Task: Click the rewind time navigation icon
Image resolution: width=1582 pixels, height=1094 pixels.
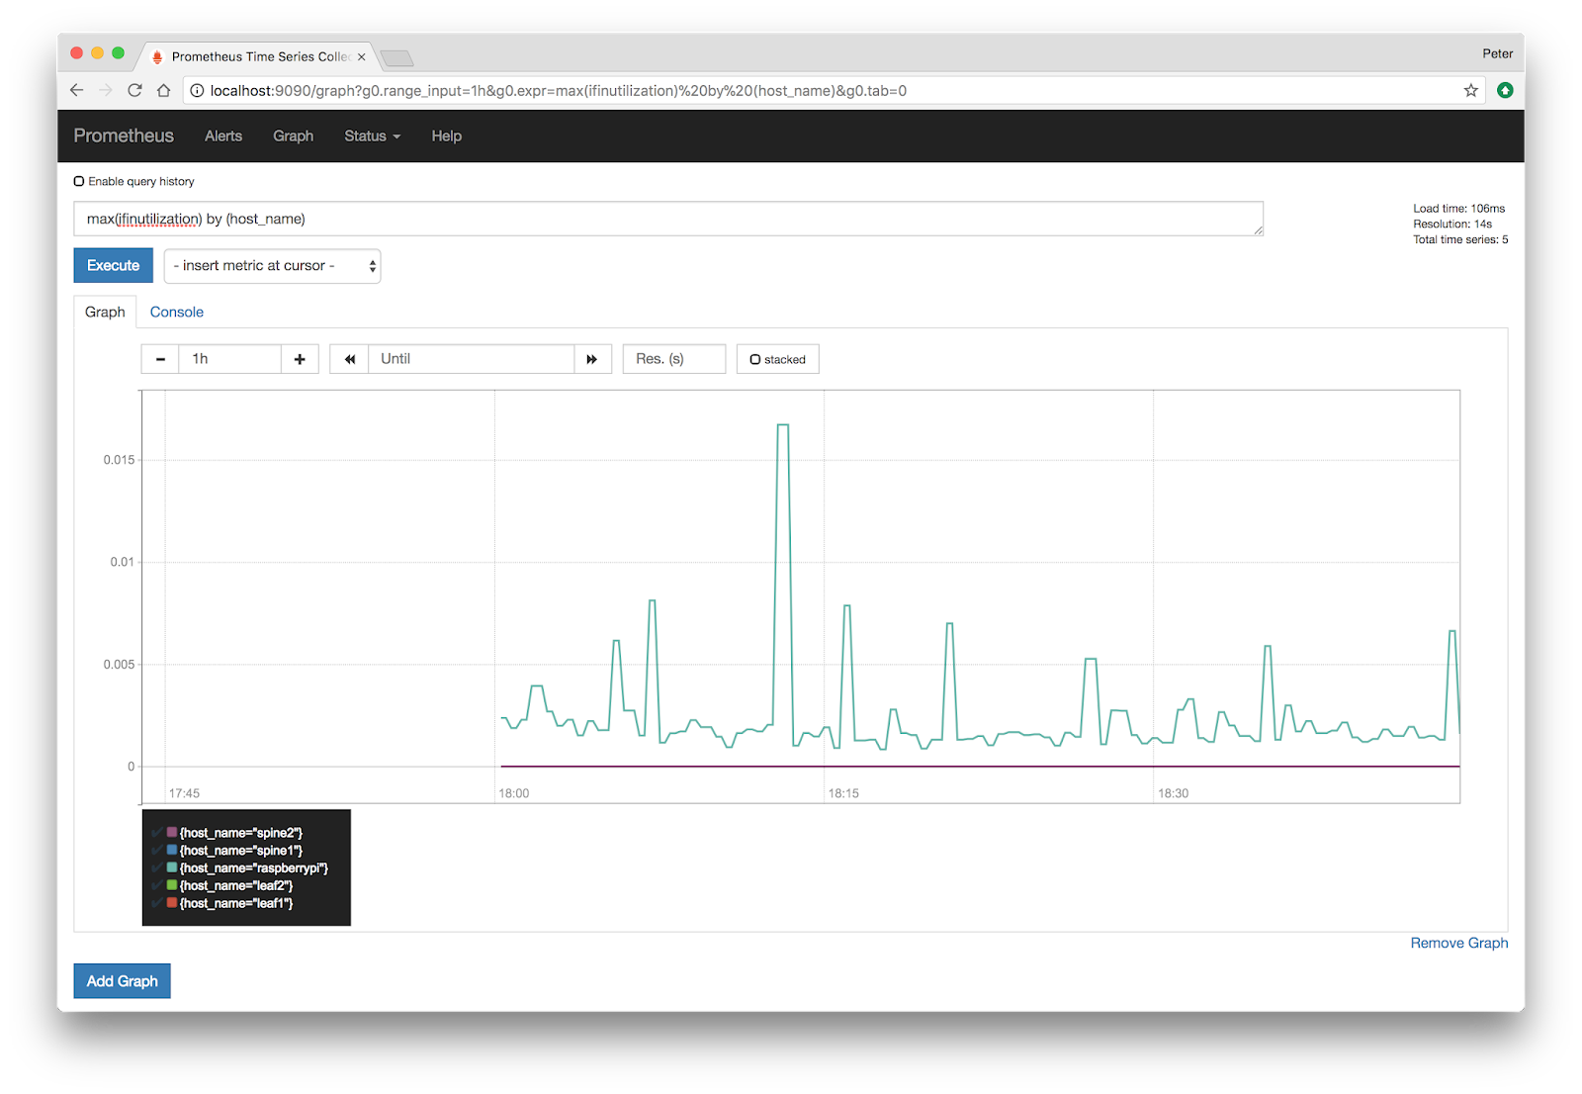Action: pyautogui.click(x=349, y=358)
